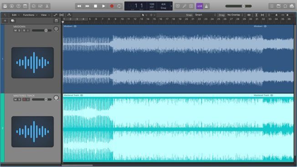Adjust the MIXDOWN track volume fader

41,30
